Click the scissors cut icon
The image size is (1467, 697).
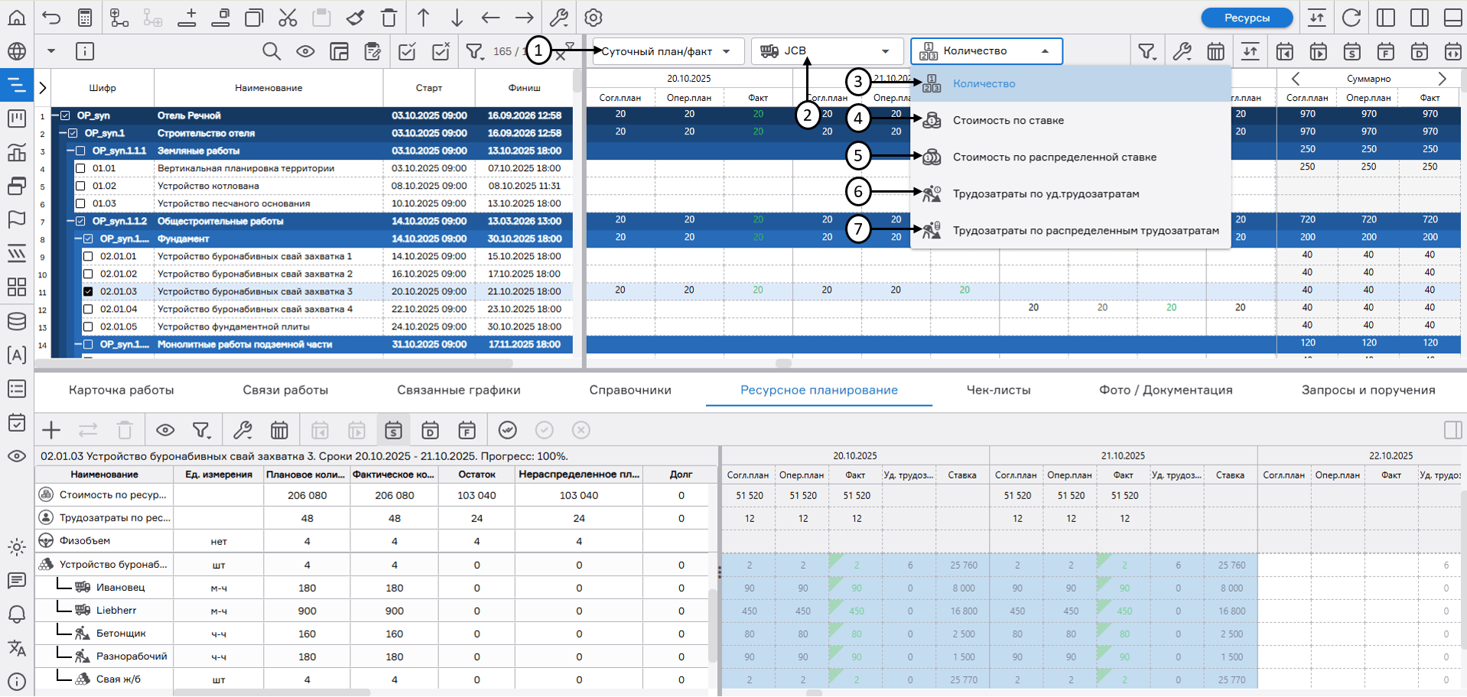pyautogui.click(x=288, y=18)
